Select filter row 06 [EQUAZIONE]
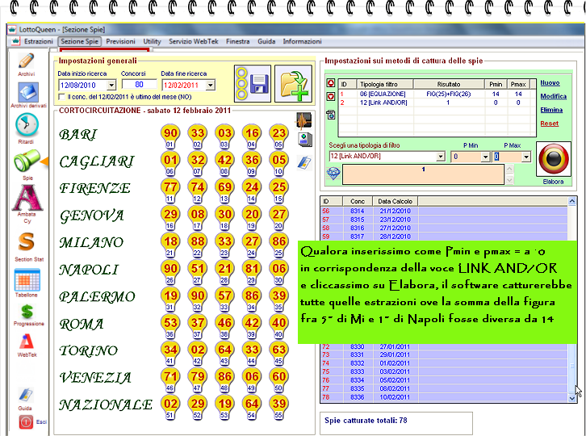 coord(437,94)
